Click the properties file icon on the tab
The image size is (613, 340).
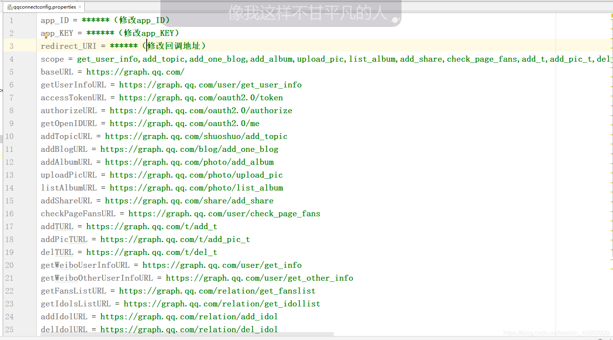[x=10, y=7]
